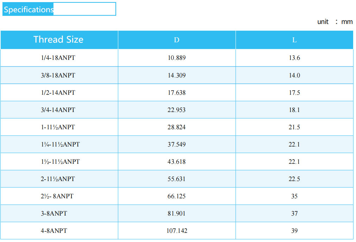Select the 1/4-18ANPT thread size cell
This screenshot has height=242, width=356.
coord(58,58)
